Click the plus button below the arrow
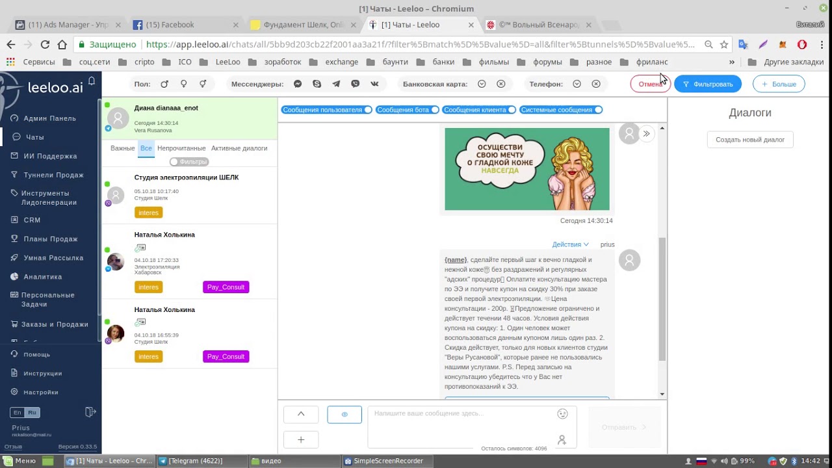Viewport: 832px width, 468px height. [x=301, y=440]
